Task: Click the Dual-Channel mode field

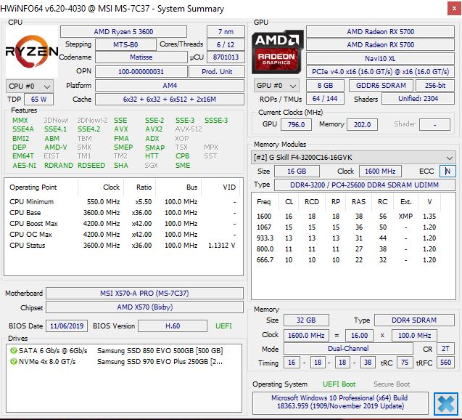Action: click(x=348, y=349)
